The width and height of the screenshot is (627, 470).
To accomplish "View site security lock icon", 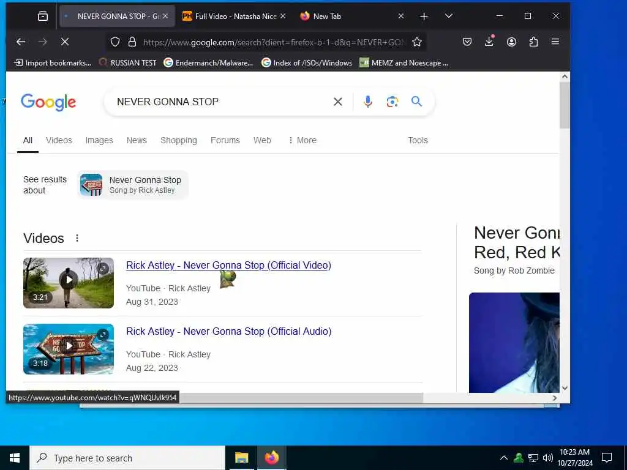I will coord(132,42).
